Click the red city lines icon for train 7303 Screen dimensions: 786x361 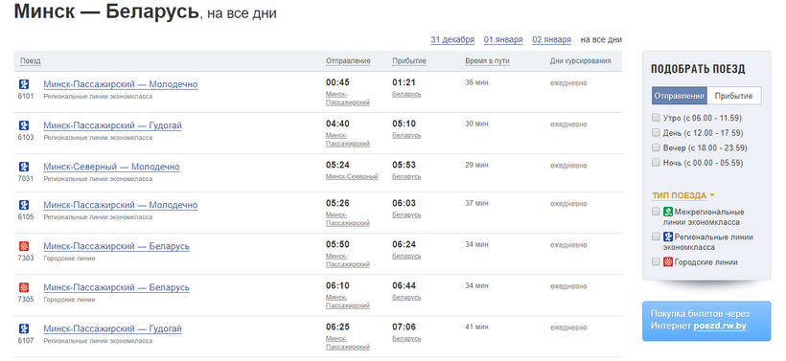click(24, 246)
